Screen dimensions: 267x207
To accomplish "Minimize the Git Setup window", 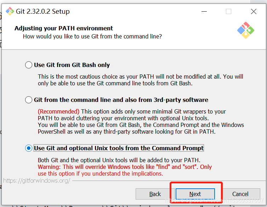I will tap(204, 12).
